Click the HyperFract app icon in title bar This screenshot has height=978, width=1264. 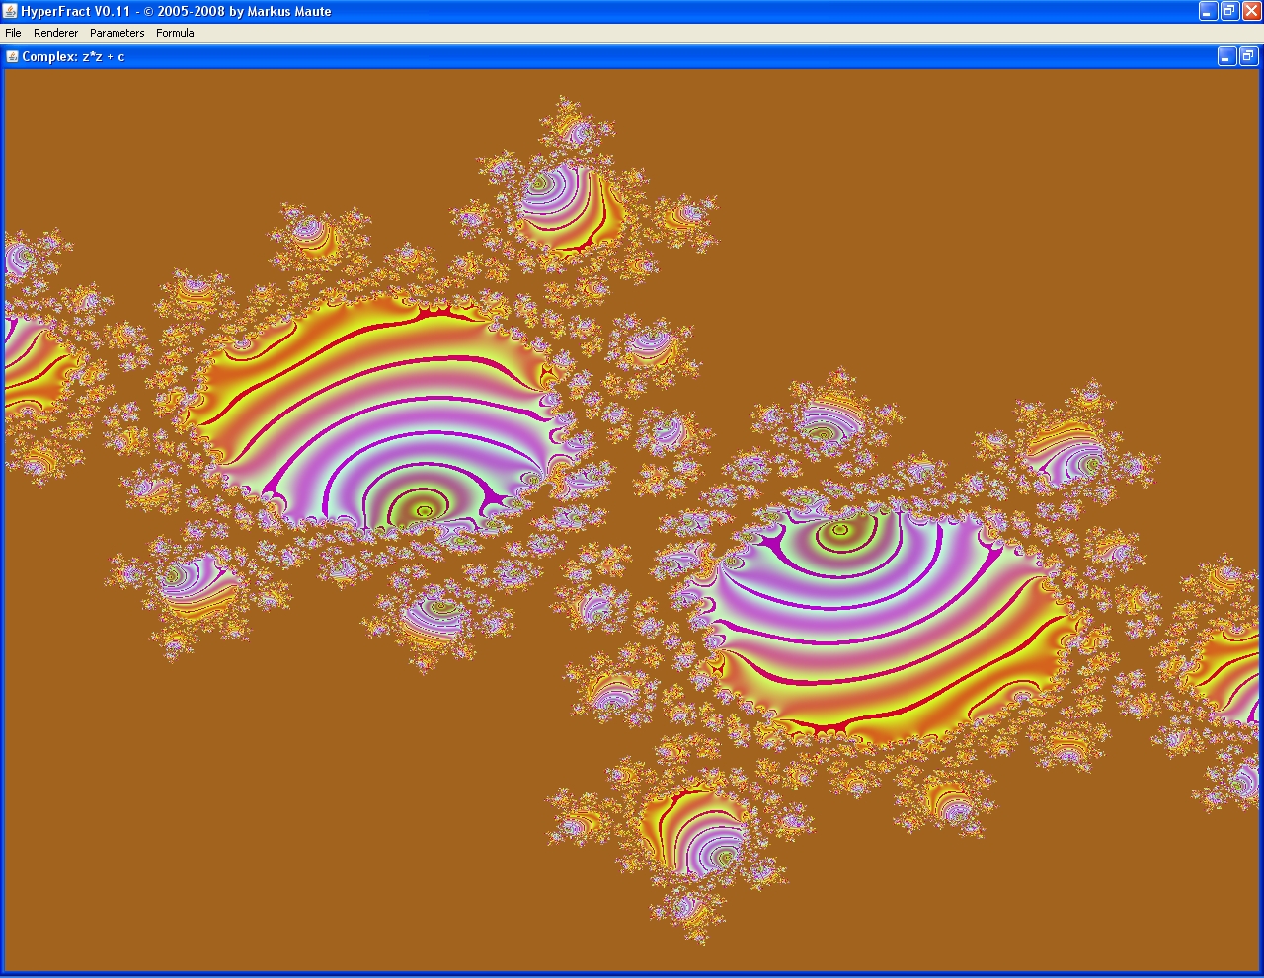coord(10,11)
